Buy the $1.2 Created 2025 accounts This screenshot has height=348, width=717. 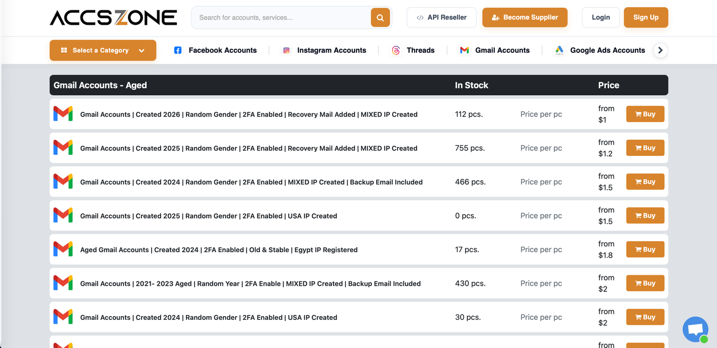point(645,148)
